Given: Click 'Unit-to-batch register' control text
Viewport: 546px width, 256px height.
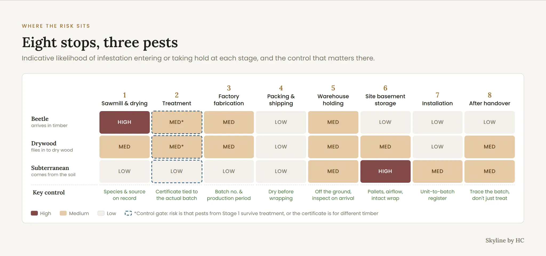Looking at the screenshot, I should point(437,195).
